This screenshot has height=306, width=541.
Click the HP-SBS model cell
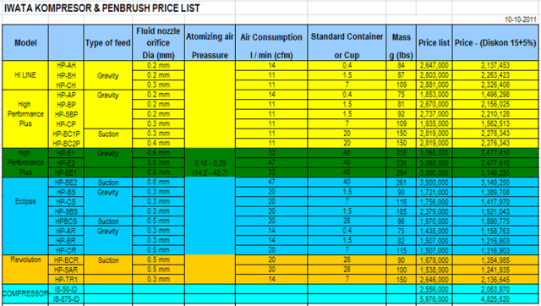point(66,211)
